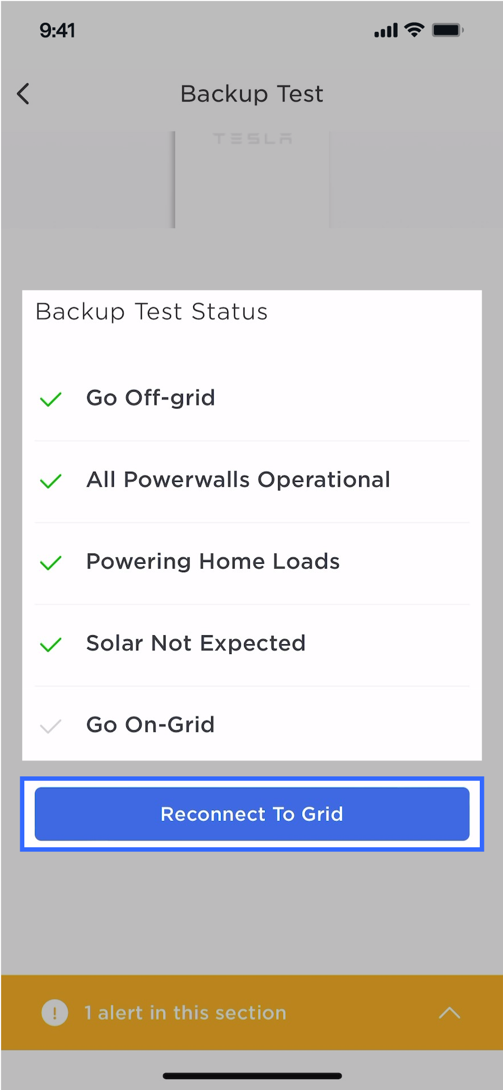Expand the alert banner using the up chevron
The height and width of the screenshot is (1090, 503).
click(x=449, y=1012)
